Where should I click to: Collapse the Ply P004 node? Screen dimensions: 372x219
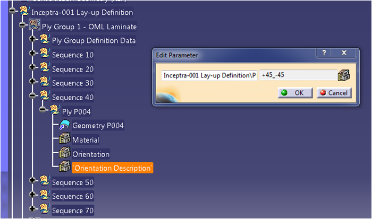click(x=43, y=111)
